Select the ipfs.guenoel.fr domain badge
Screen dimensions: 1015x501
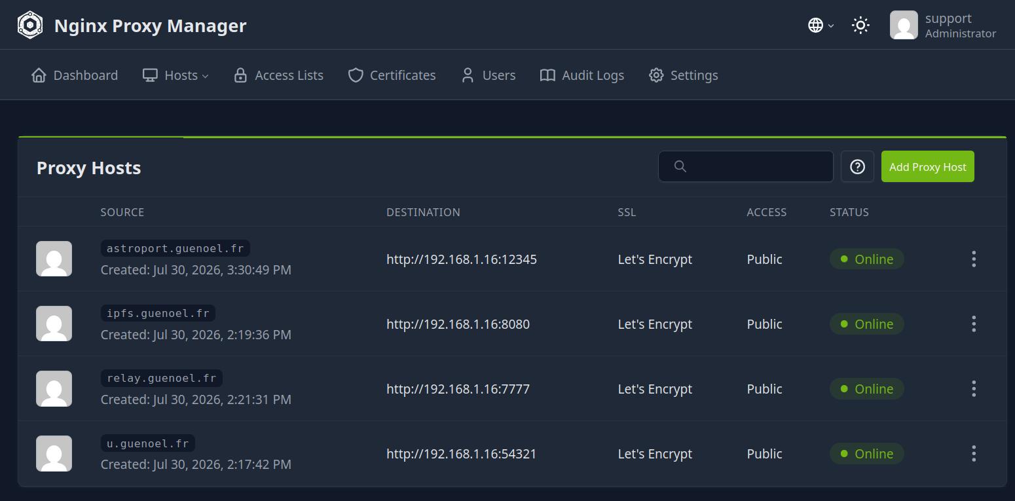click(158, 313)
